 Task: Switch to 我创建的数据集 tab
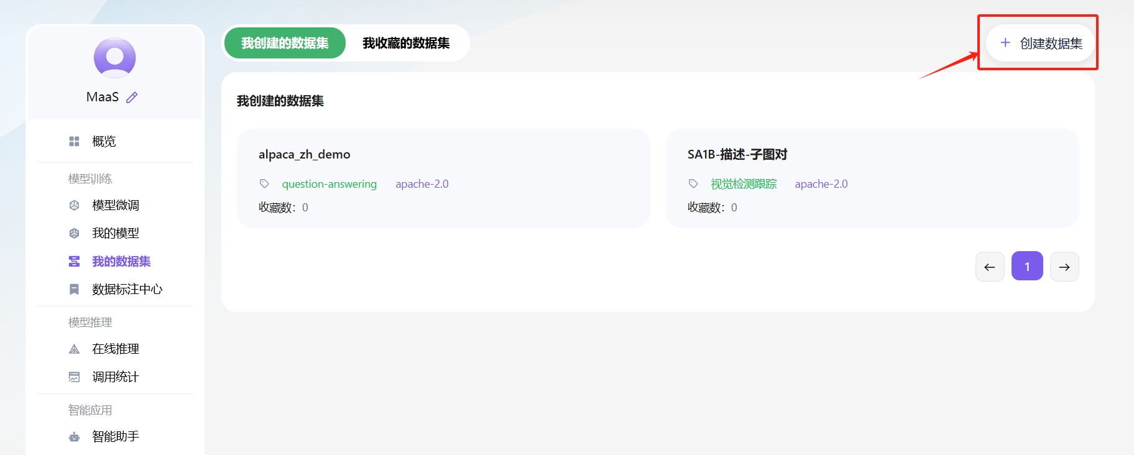pos(285,43)
